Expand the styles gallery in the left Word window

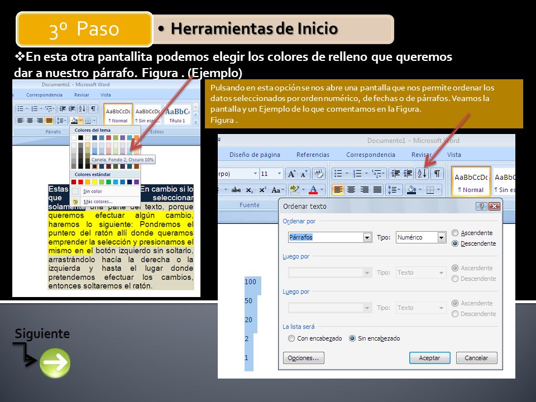coord(195,122)
